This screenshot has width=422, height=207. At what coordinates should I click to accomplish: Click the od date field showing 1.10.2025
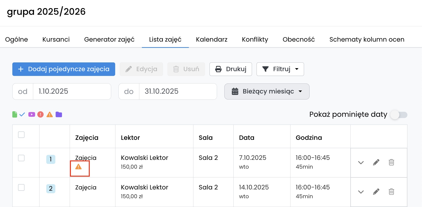[x=72, y=91]
